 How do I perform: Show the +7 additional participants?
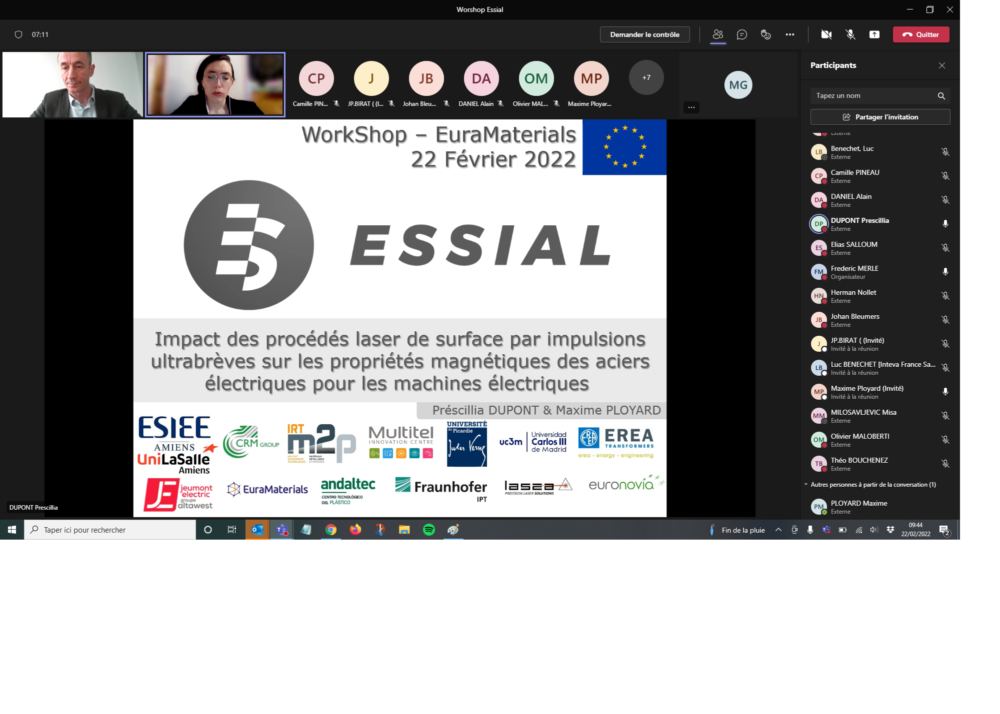[x=646, y=78]
